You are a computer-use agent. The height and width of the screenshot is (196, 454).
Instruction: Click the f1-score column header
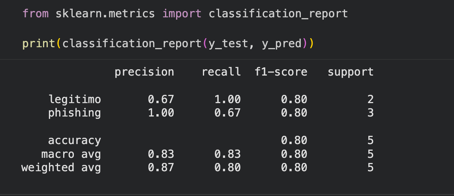click(281, 72)
